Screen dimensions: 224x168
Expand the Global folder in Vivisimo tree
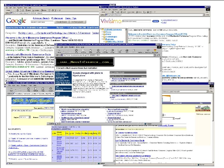pyautogui.click(x=102, y=34)
